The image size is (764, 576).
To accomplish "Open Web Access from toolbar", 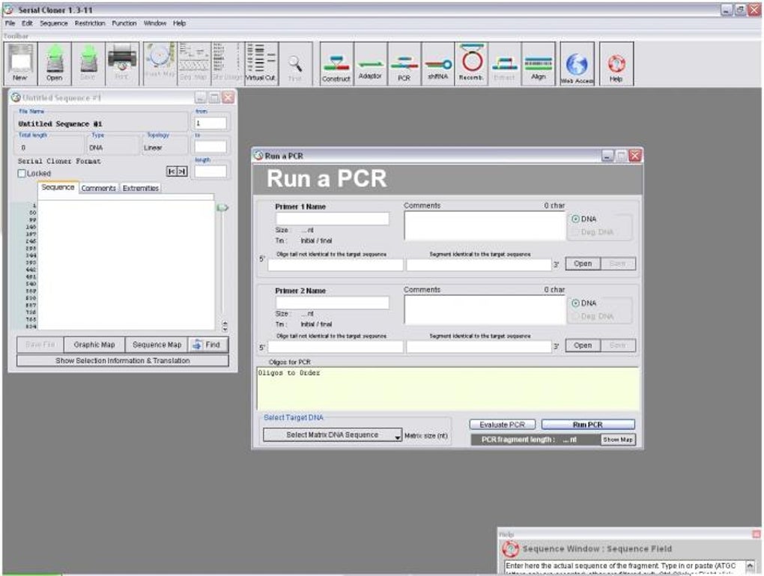I will click(x=577, y=65).
